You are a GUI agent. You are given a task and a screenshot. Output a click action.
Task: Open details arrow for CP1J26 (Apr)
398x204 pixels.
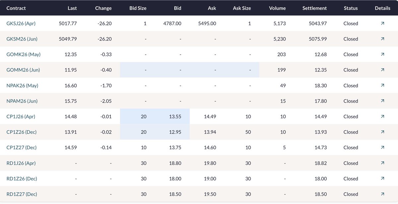click(382, 117)
